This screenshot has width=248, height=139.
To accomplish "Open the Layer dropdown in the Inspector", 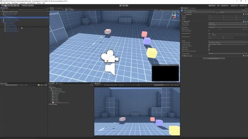I will point(234,12).
